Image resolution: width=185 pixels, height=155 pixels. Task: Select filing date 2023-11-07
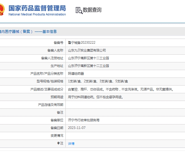pos(77,128)
